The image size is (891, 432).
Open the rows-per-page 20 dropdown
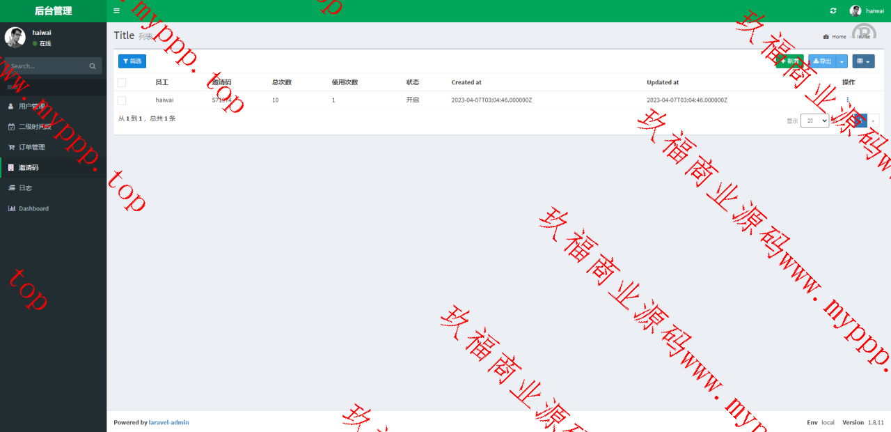[x=814, y=121]
